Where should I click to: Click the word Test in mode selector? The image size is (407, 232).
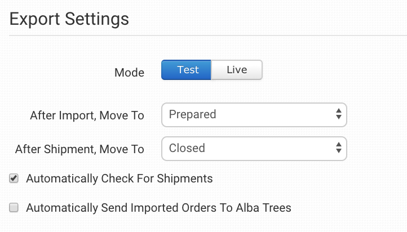[x=188, y=70]
